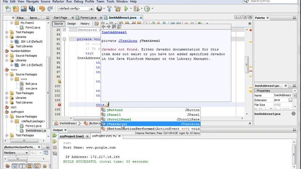Open the JTextArea link in Javadoc popup
The image size is (301, 169).
(127, 41)
